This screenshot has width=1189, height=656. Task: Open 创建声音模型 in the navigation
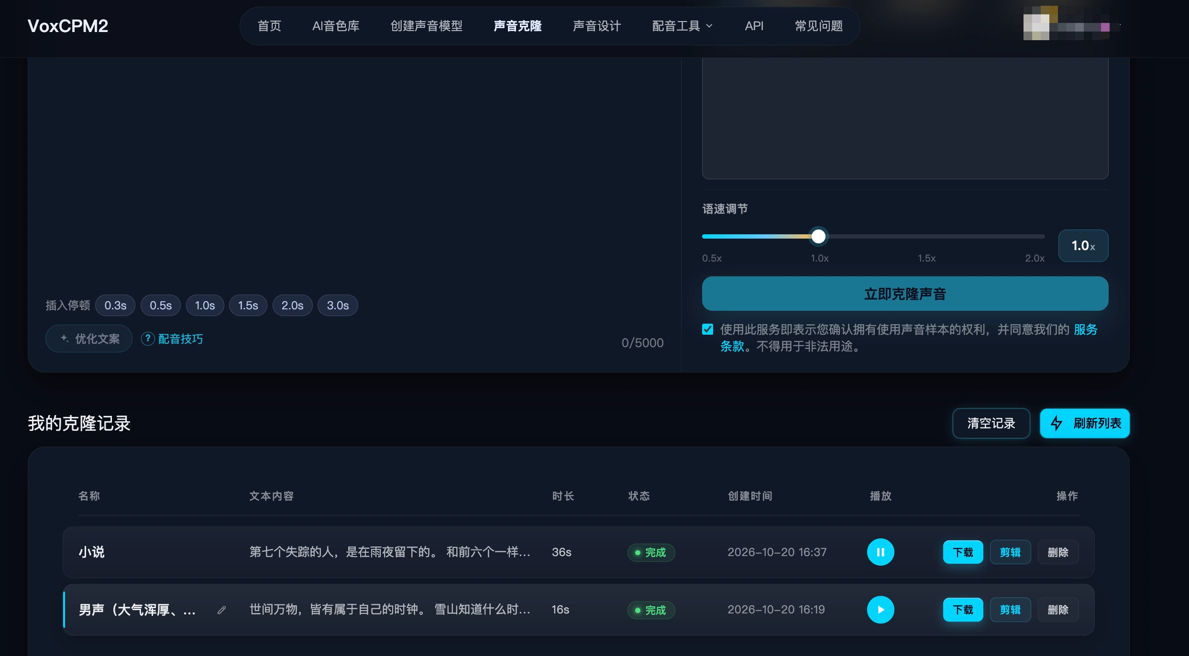pos(427,26)
